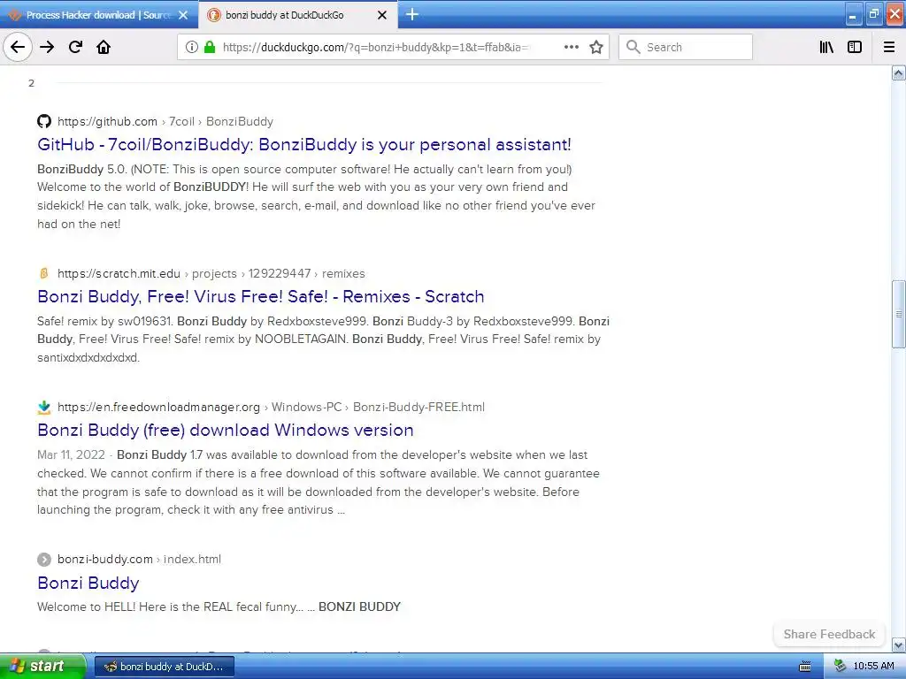Open the Library view icon
906x679 pixels.
(x=826, y=47)
